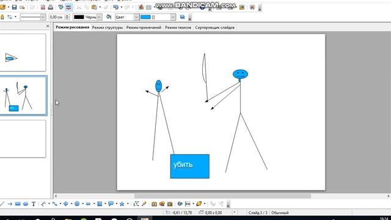Click the scroll right arrow
Image resolution: width=391 pixels, height=220 pixels.
[x=389, y=196]
